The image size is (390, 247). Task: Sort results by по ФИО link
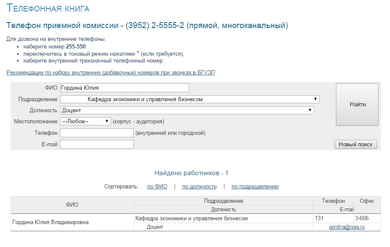[x=157, y=187]
